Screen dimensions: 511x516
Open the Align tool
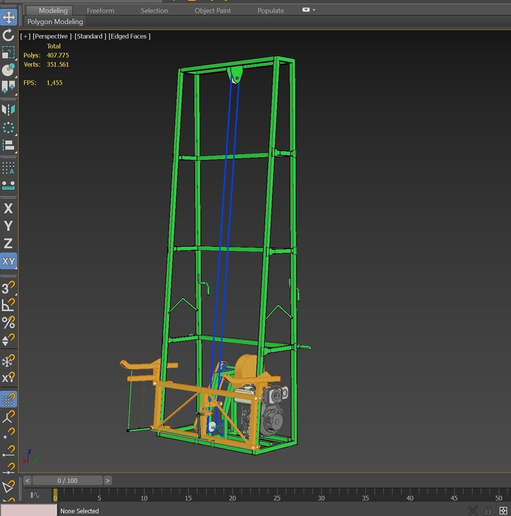(8, 145)
